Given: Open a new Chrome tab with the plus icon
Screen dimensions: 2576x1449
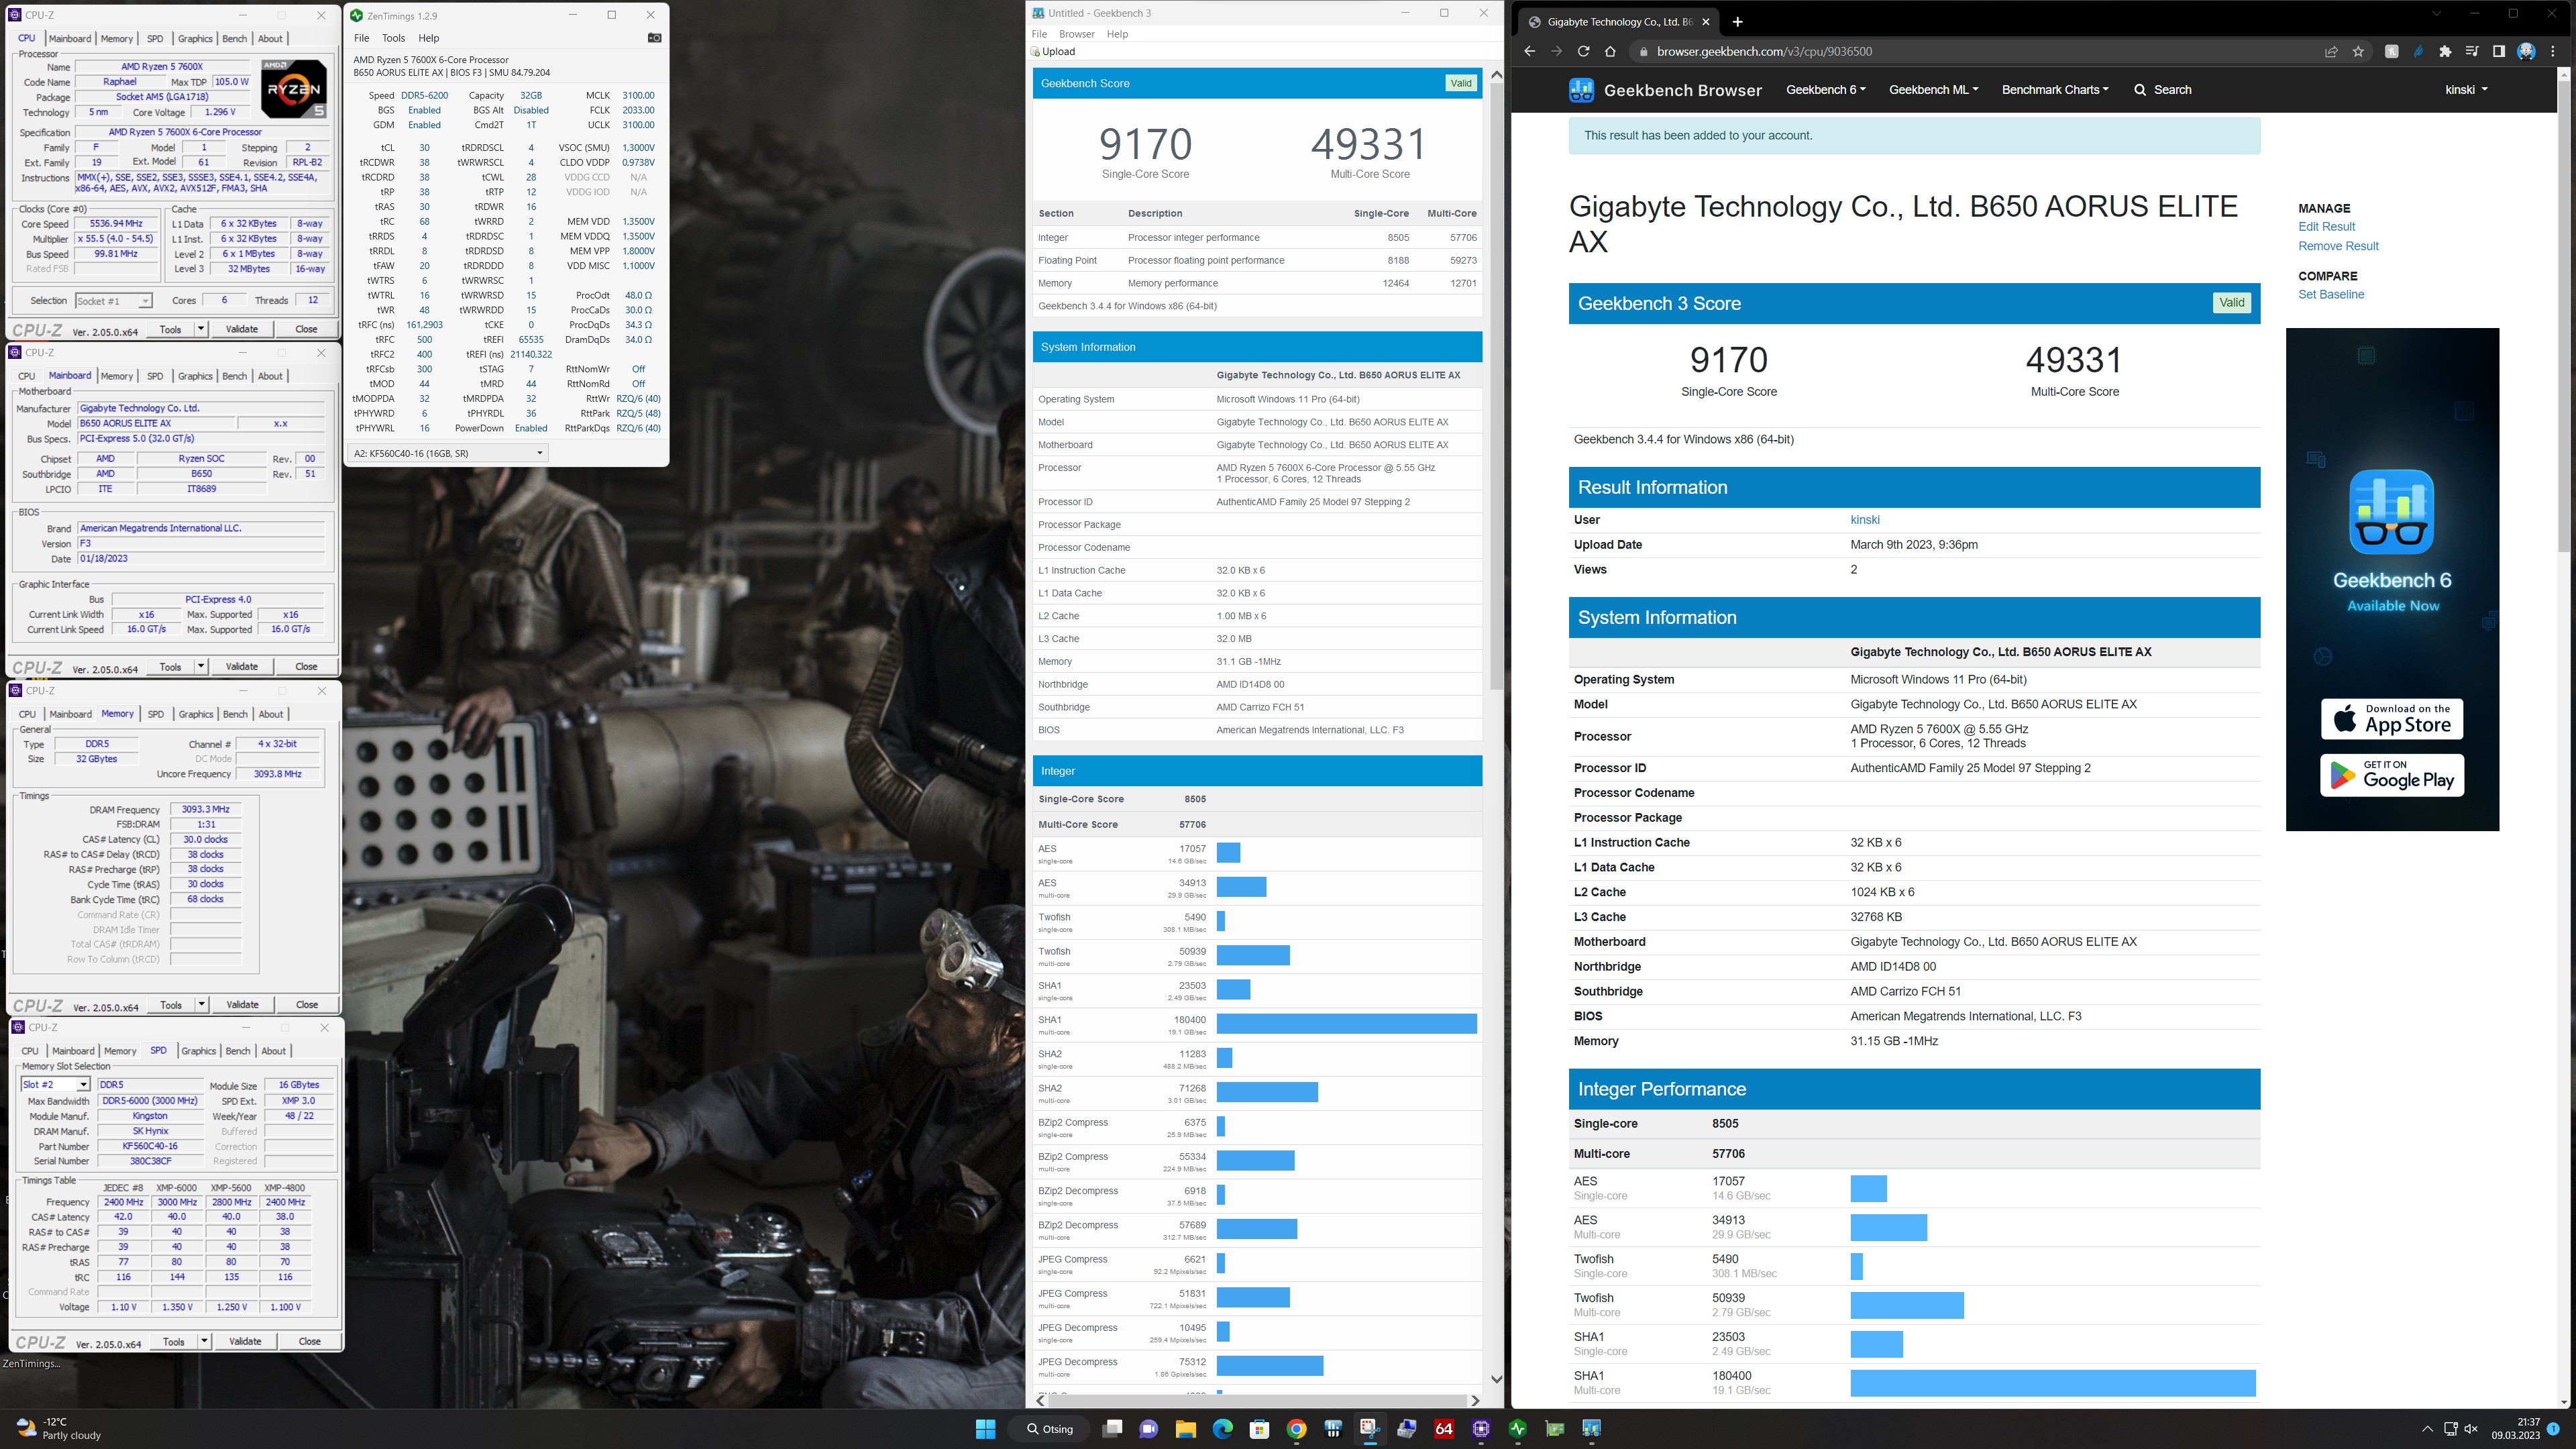Looking at the screenshot, I should coord(1737,22).
